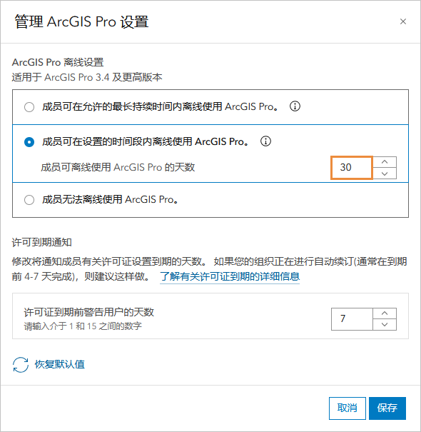Click the 取消 button
Screen dimensions: 421x432
coord(348,408)
